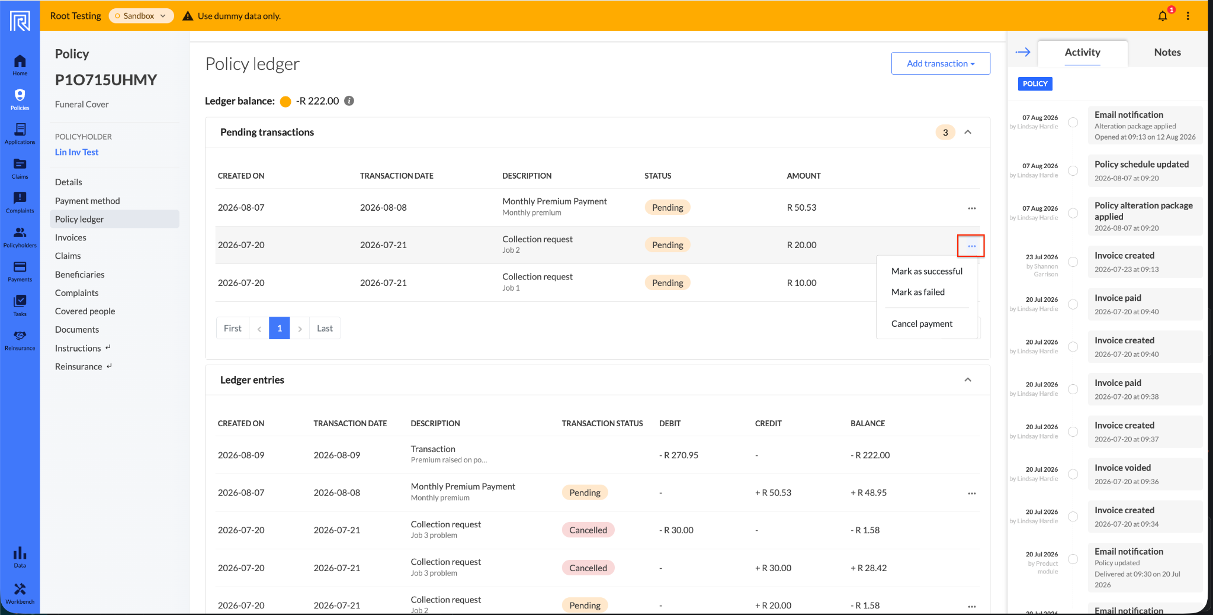Screen dimensions: 1213x615
Task: Open the Home sidebar icon
Action: coord(20,65)
